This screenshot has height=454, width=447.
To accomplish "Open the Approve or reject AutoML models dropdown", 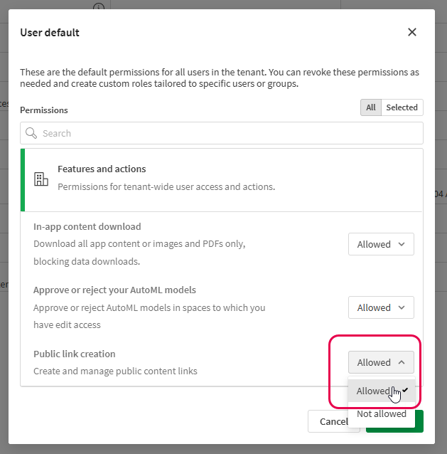I will tap(381, 307).
